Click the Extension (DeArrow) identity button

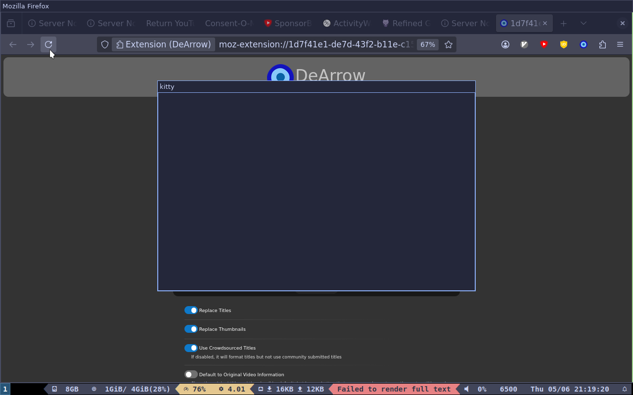pos(163,44)
